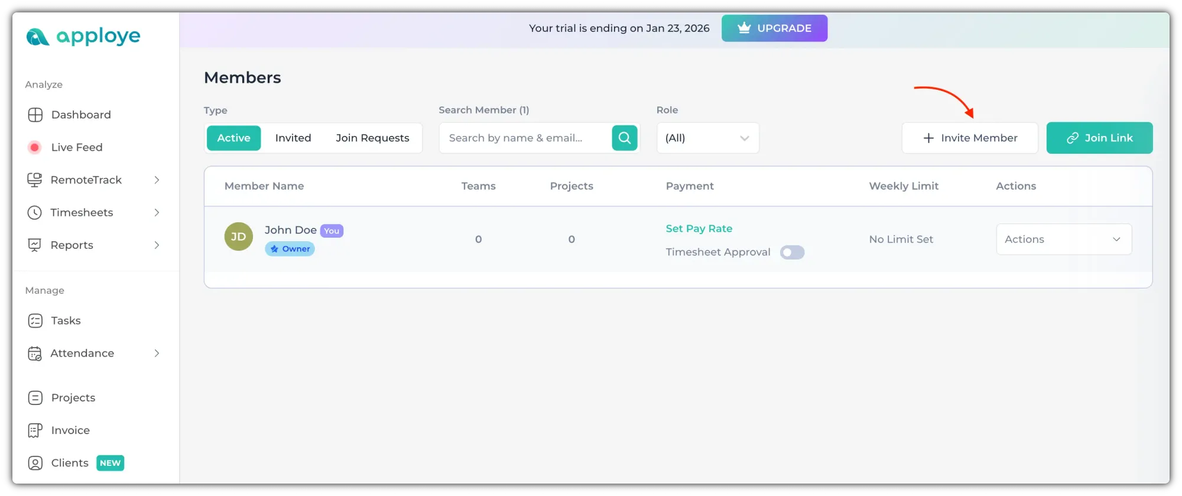Open Live Feed red recording icon
This screenshot has height=496, width=1182.
pyautogui.click(x=35, y=147)
